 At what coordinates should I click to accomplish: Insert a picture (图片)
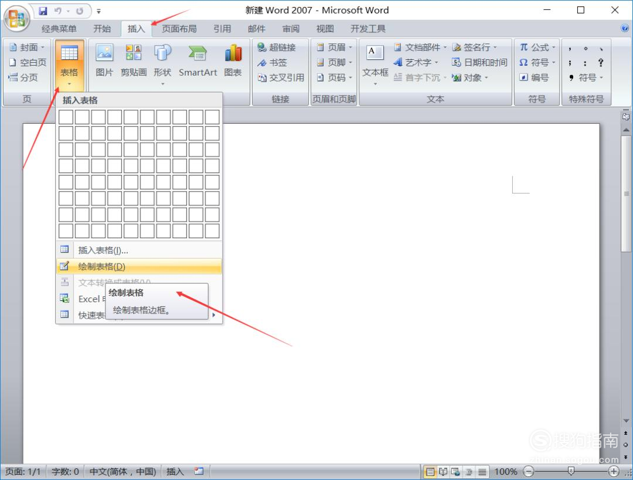click(104, 60)
